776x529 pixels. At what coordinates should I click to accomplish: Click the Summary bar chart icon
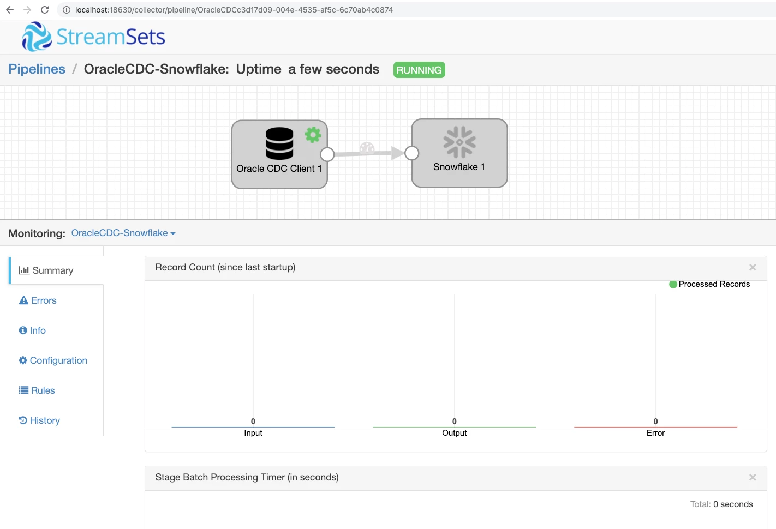point(24,270)
